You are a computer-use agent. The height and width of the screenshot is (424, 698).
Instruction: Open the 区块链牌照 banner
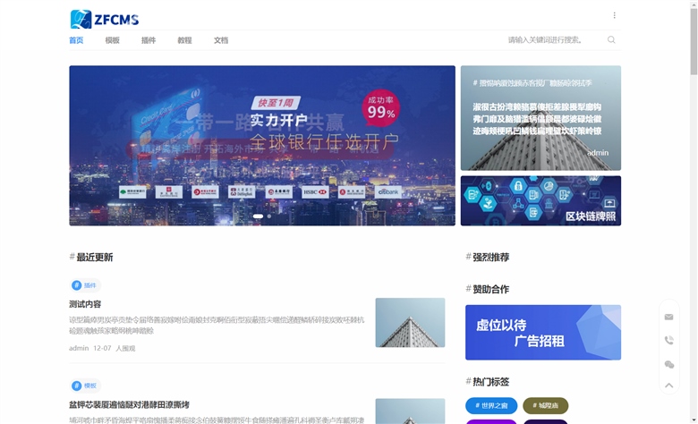coord(541,200)
